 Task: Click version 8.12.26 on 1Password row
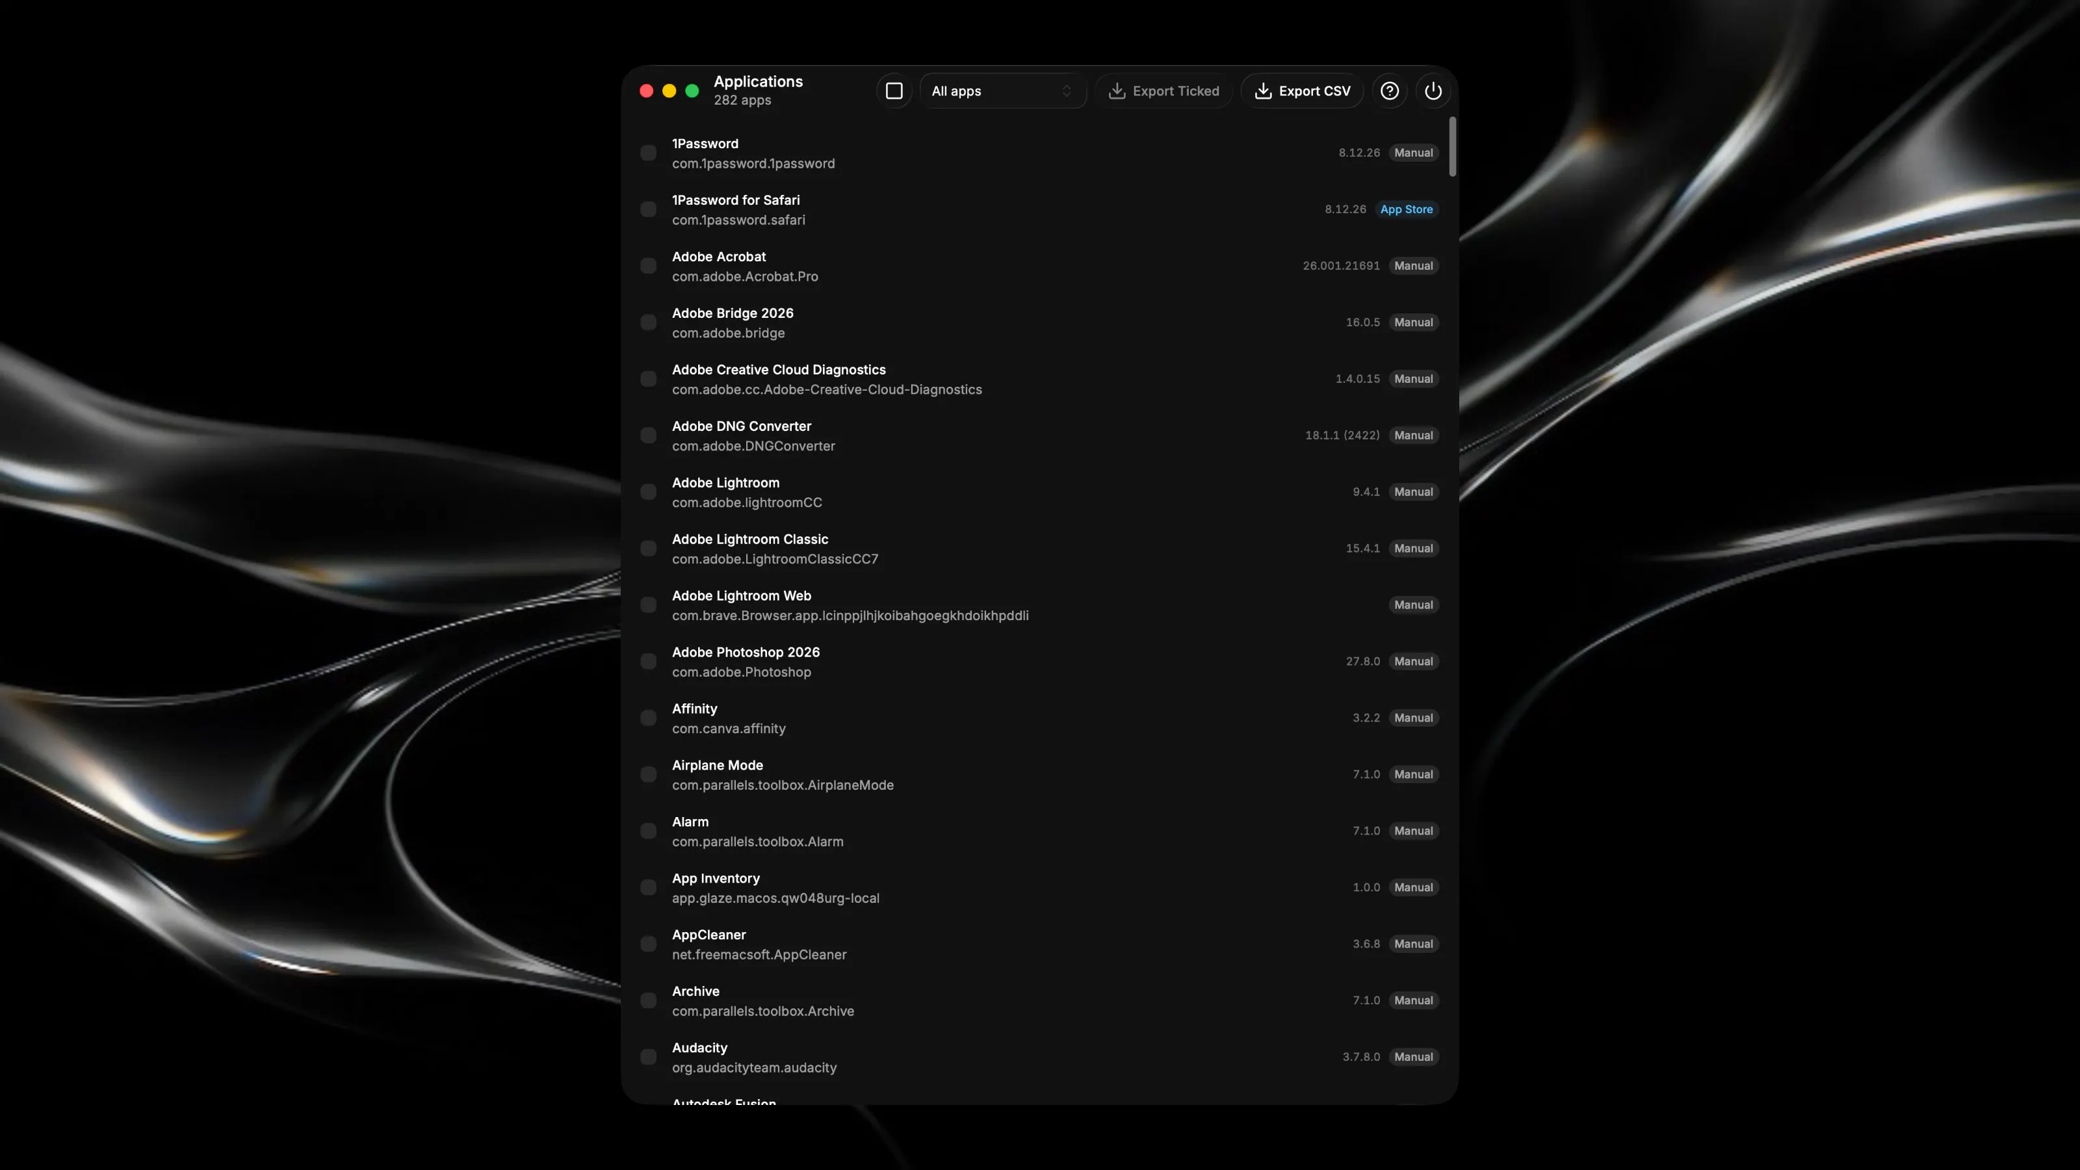(x=1359, y=153)
